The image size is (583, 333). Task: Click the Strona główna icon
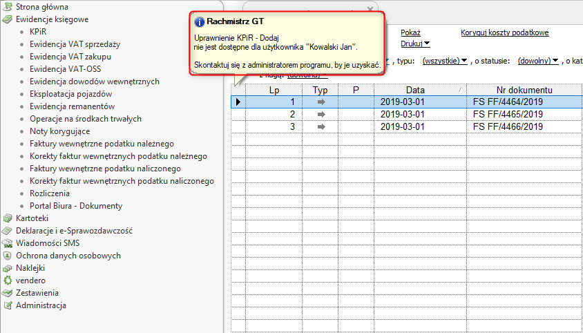tap(7, 7)
